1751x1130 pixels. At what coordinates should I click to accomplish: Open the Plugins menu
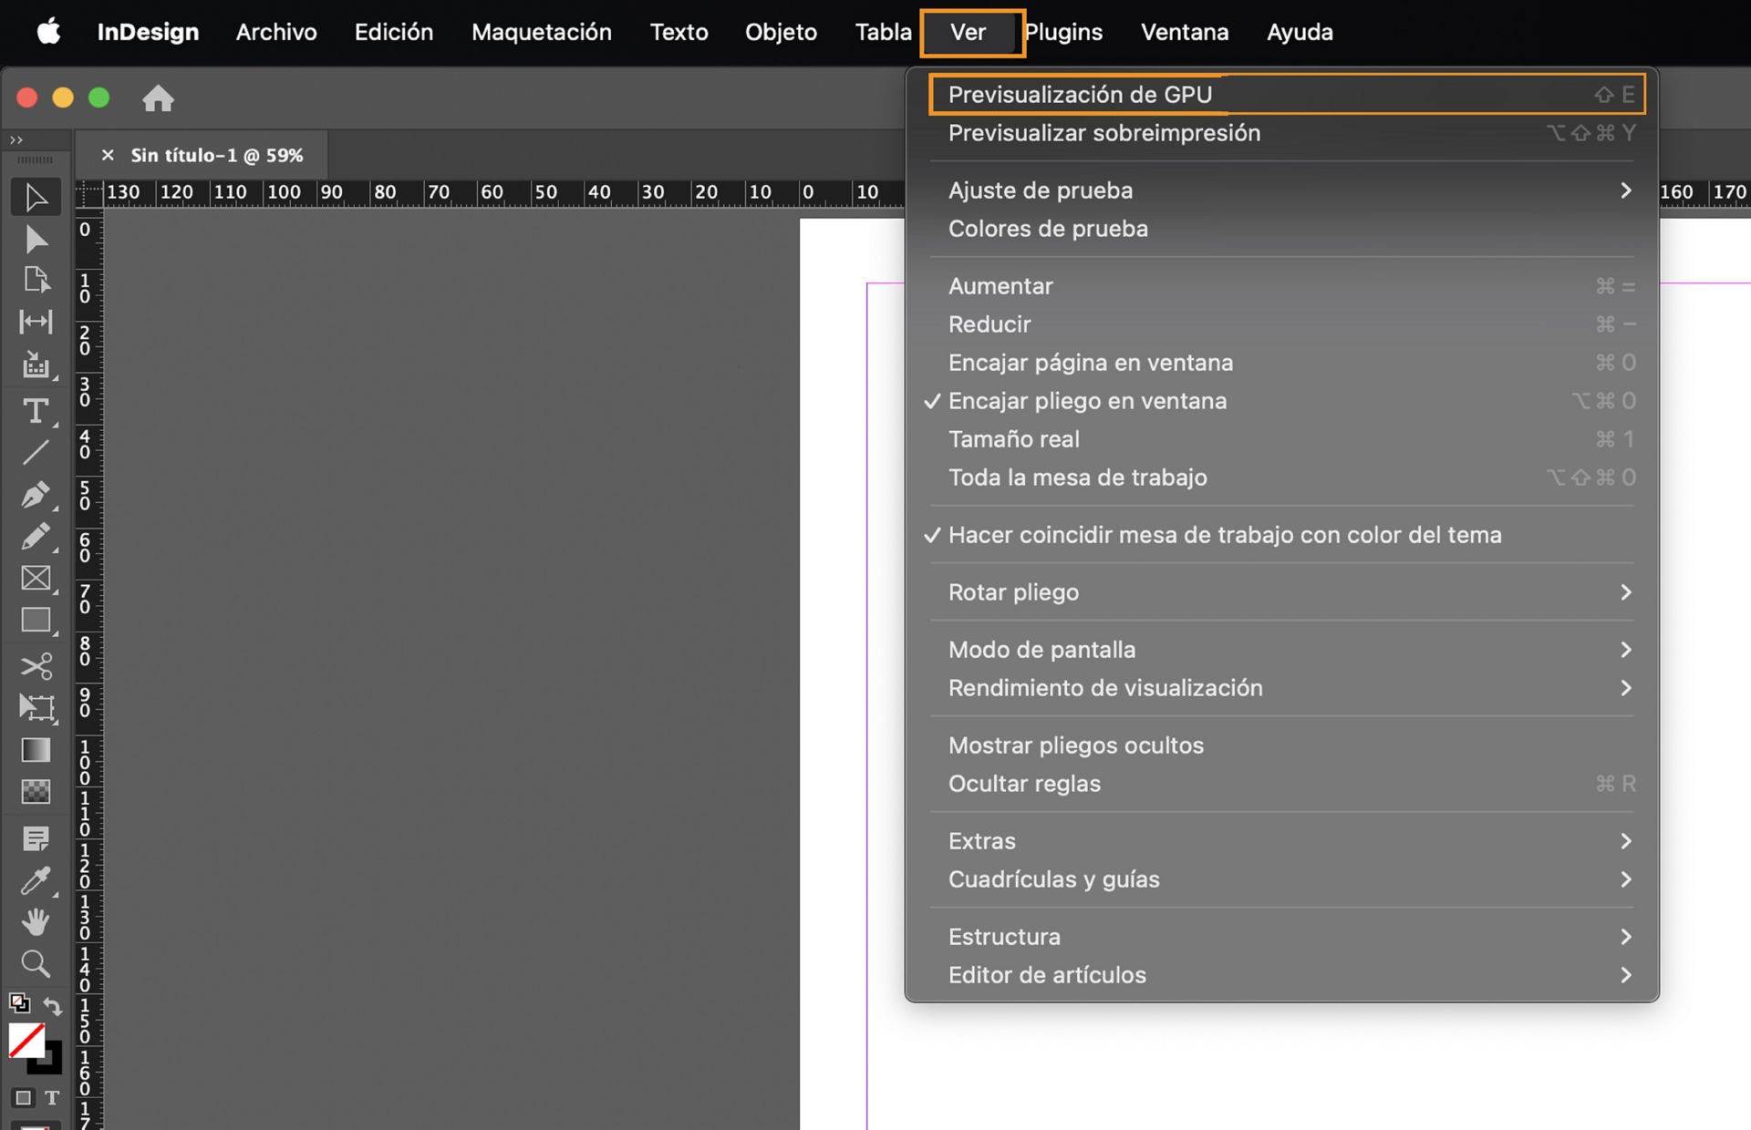pyautogui.click(x=1063, y=32)
